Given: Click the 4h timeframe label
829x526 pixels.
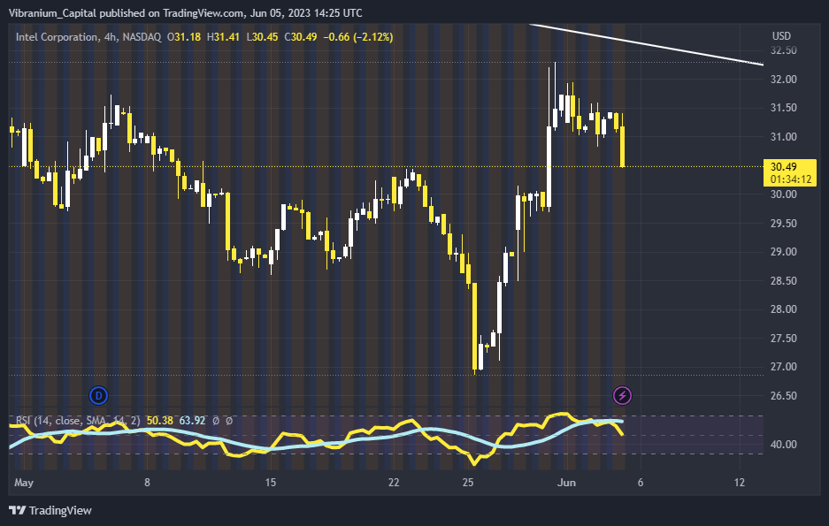Looking at the screenshot, I should click(110, 37).
